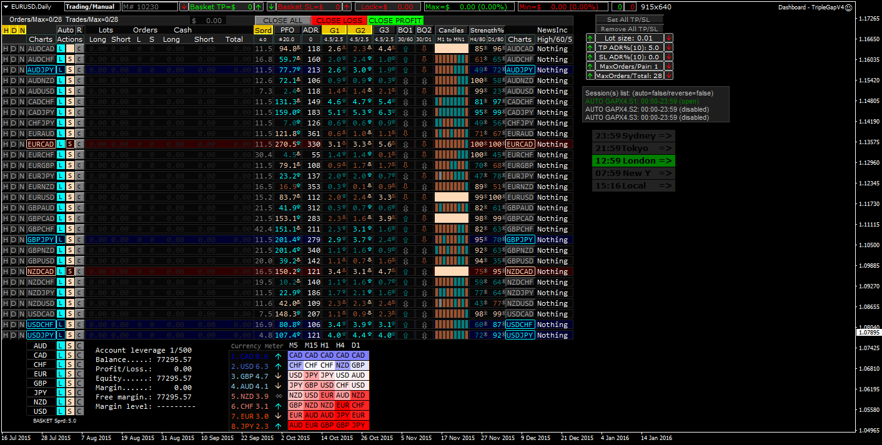
Task: Click the up arrow beside CAD in Currency Meter
Action: click(278, 356)
